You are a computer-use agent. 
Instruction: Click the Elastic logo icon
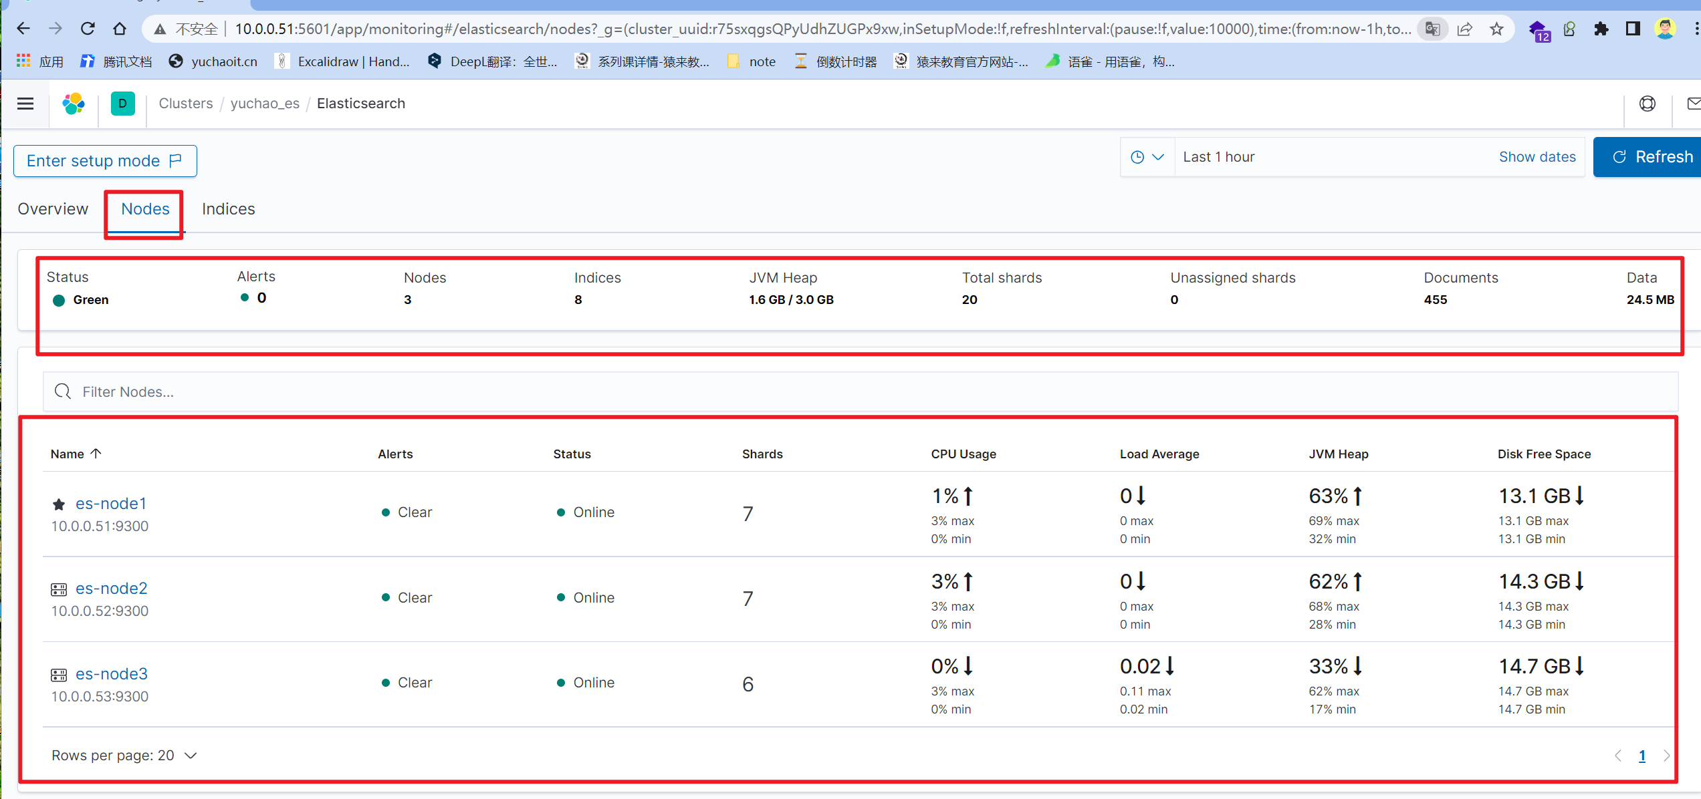click(74, 104)
